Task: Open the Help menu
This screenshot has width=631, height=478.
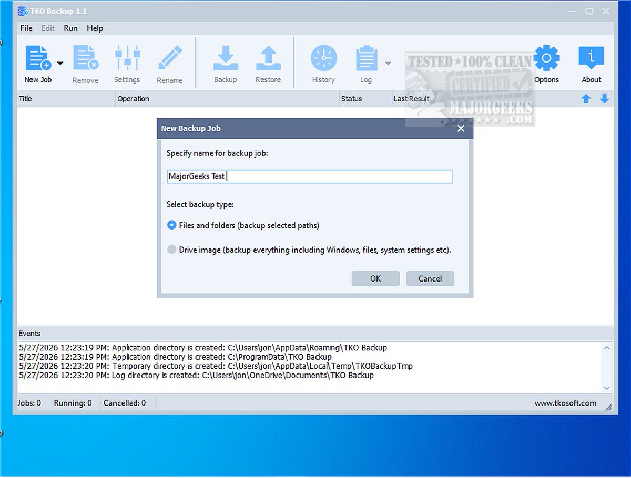Action: pyautogui.click(x=95, y=28)
